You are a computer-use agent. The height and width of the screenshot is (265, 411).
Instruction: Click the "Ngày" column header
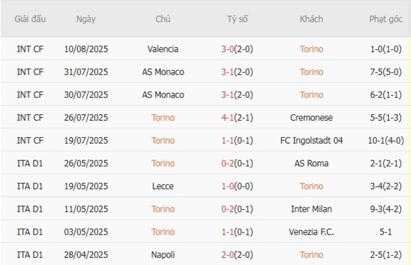pos(86,19)
